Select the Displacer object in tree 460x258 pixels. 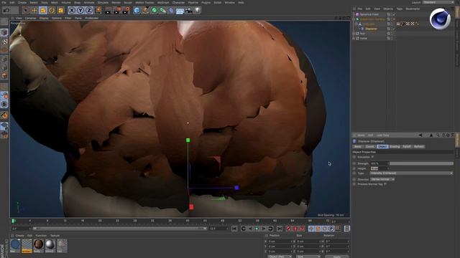coord(371,29)
